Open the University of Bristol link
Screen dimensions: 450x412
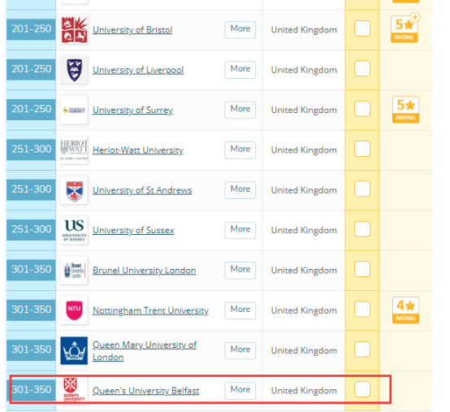132,30
